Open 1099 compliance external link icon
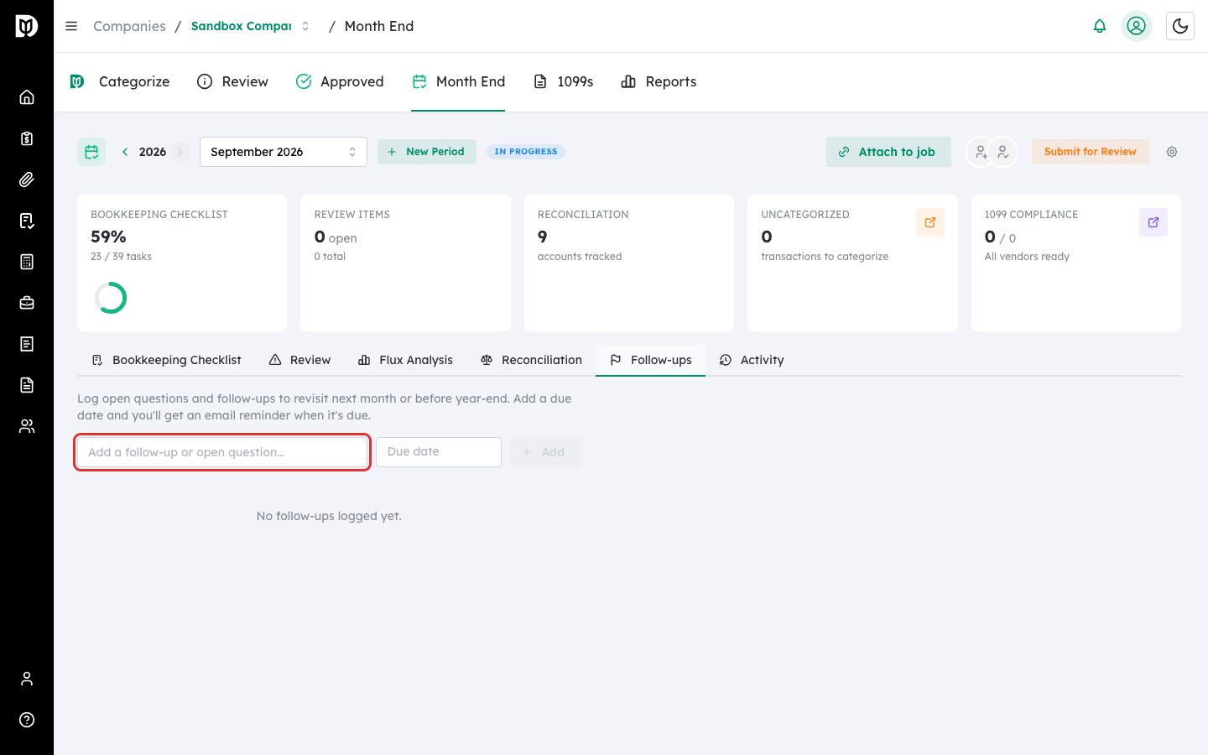Image resolution: width=1208 pixels, height=755 pixels. pyautogui.click(x=1153, y=222)
